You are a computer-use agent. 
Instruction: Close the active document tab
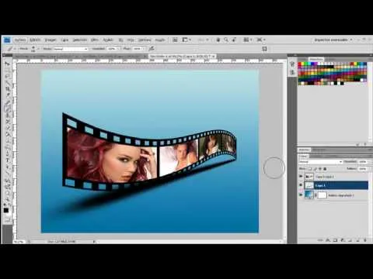[x=214, y=56]
